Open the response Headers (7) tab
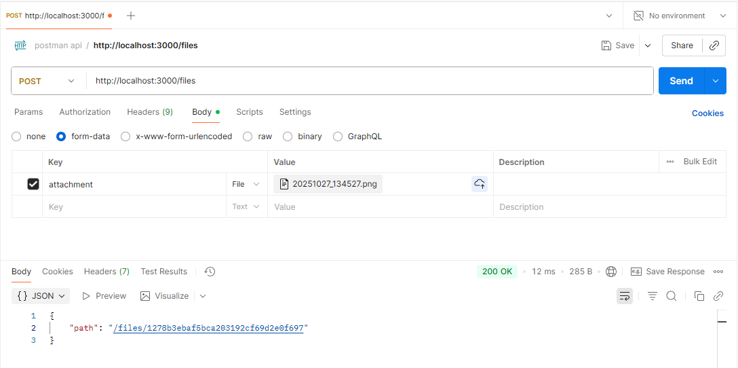Image resolution: width=738 pixels, height=368 pixels. (107, 272)
